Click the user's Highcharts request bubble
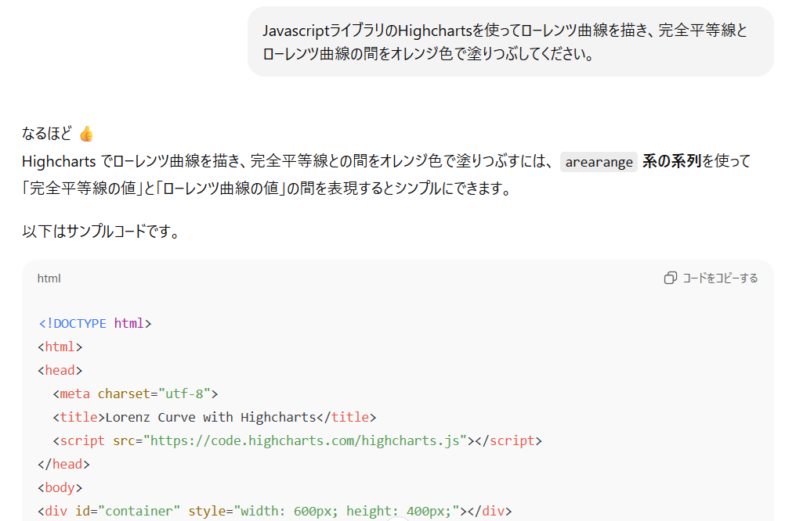The width and height of the screenshot is (785, 521). (510, 42)
